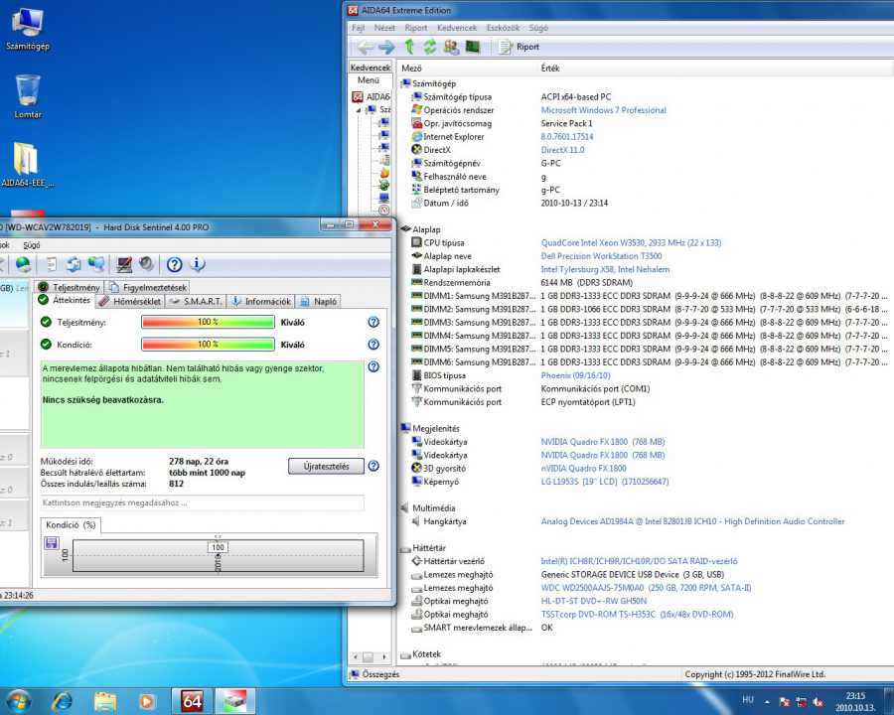
Task: Switch to Figyelmeztetések tab
Action: click(148, 287)
